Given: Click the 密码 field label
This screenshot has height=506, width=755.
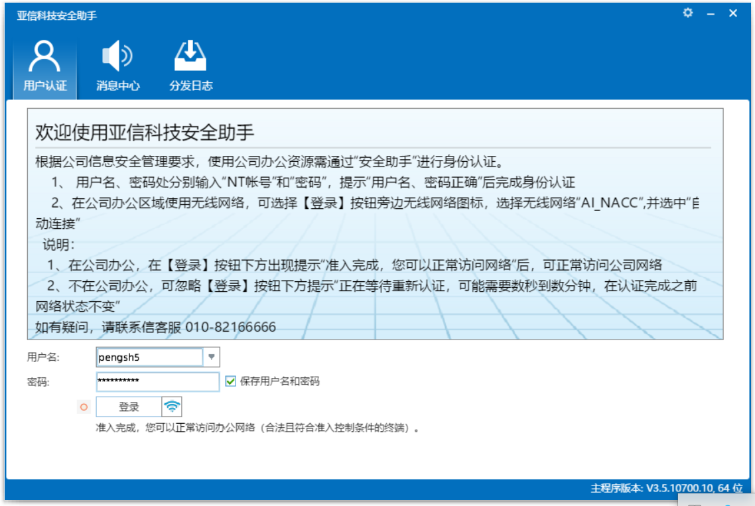Looking at the screenshot, I should [38, 382].
